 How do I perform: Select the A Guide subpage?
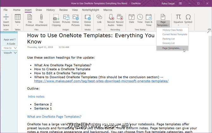coord(11,44)
